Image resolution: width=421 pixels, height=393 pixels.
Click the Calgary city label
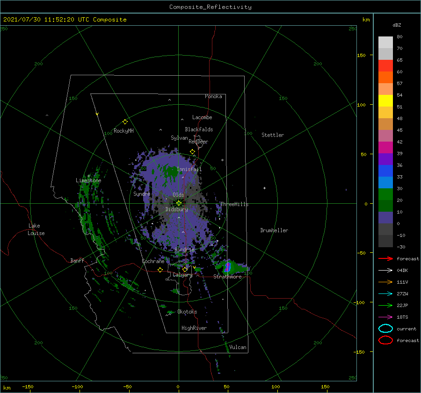pos(182,275)
